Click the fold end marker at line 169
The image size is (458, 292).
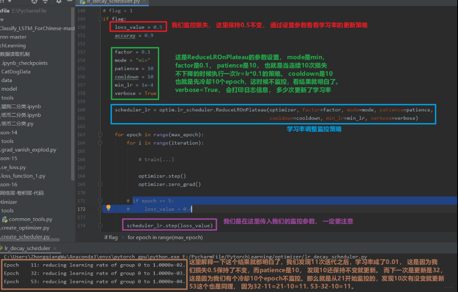coord(100,184)
